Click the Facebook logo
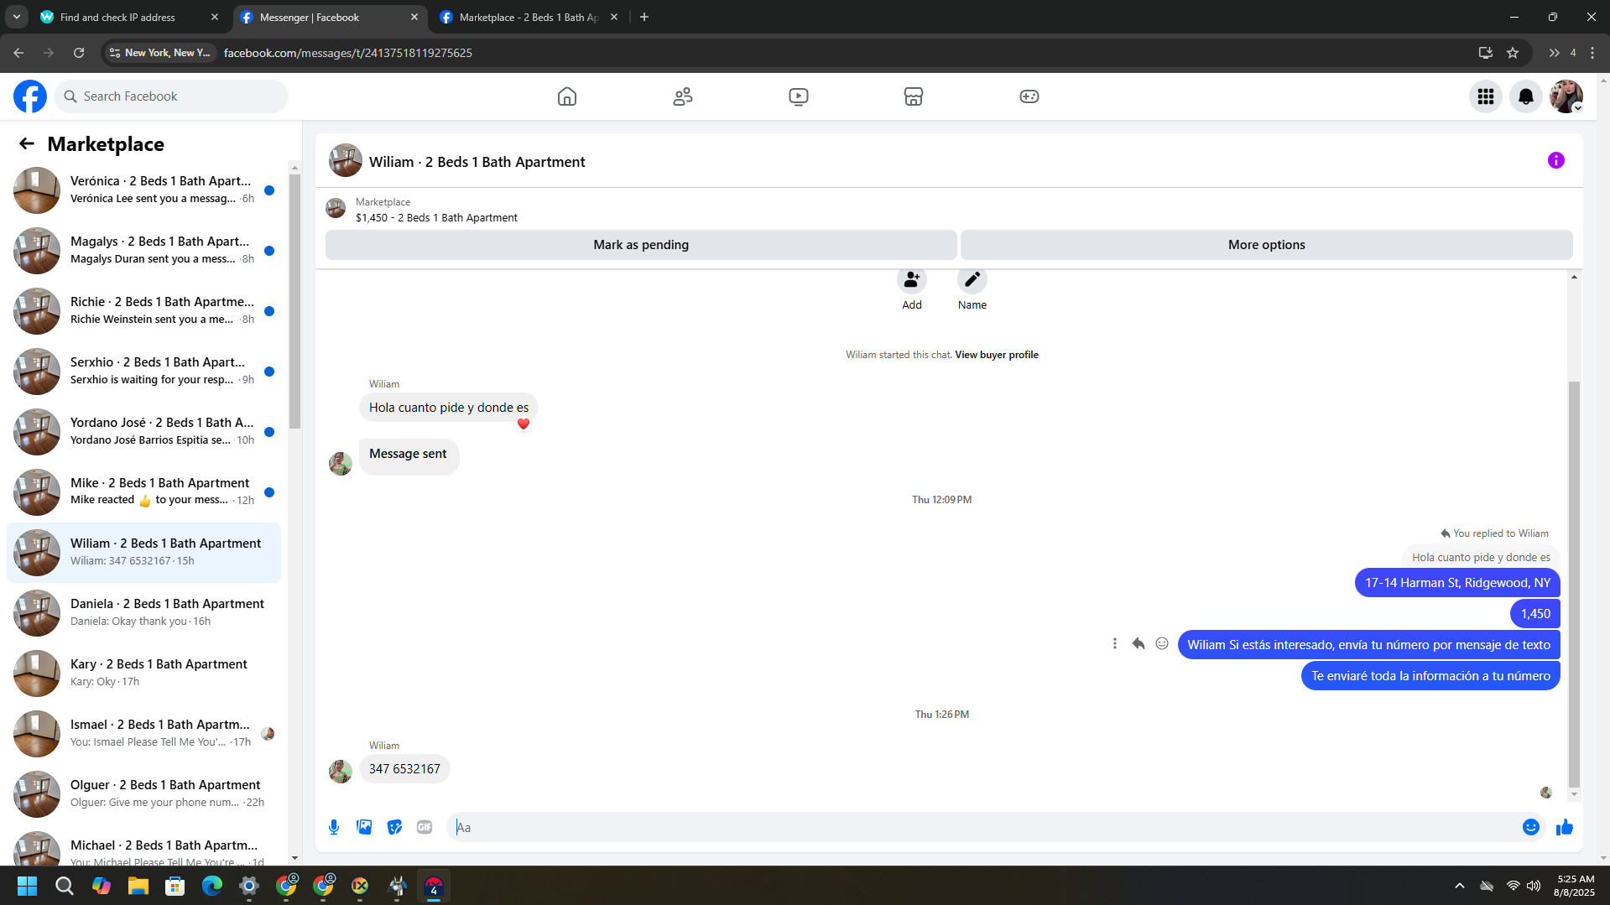 (30, 96)
